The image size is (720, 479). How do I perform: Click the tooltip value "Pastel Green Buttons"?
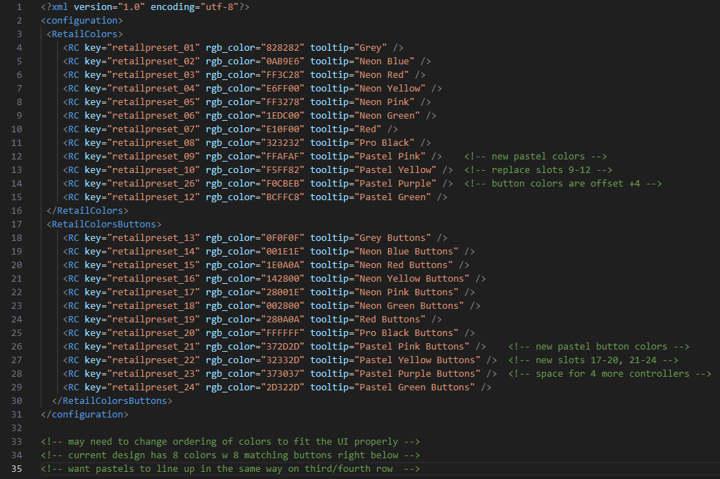pos(414,387)
